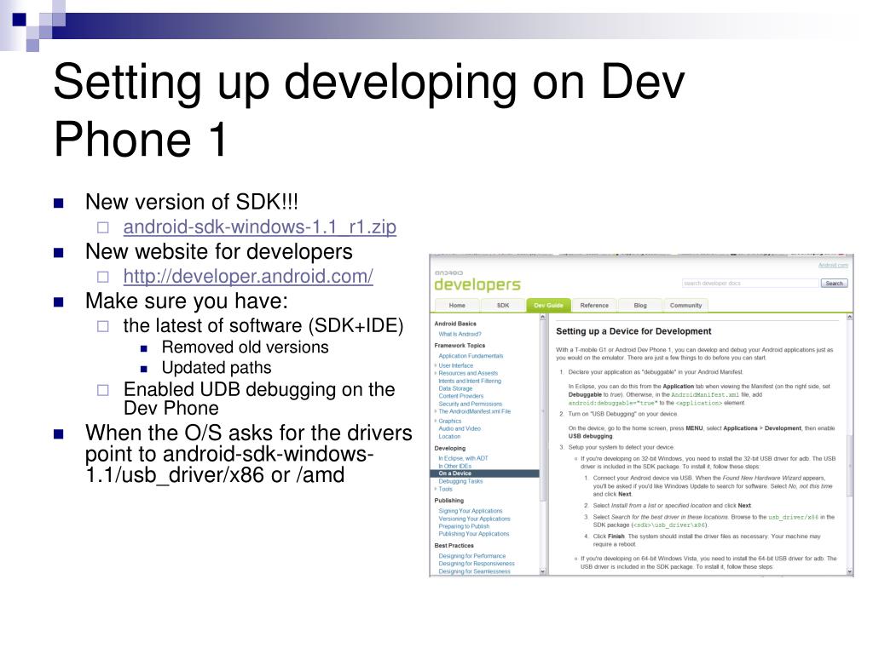
Task: Expand the Graphics section arrow
Action: pos(436,421)
